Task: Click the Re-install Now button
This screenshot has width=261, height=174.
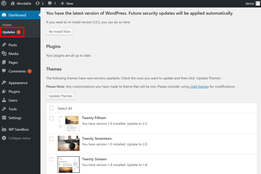Action: (60, 31)
